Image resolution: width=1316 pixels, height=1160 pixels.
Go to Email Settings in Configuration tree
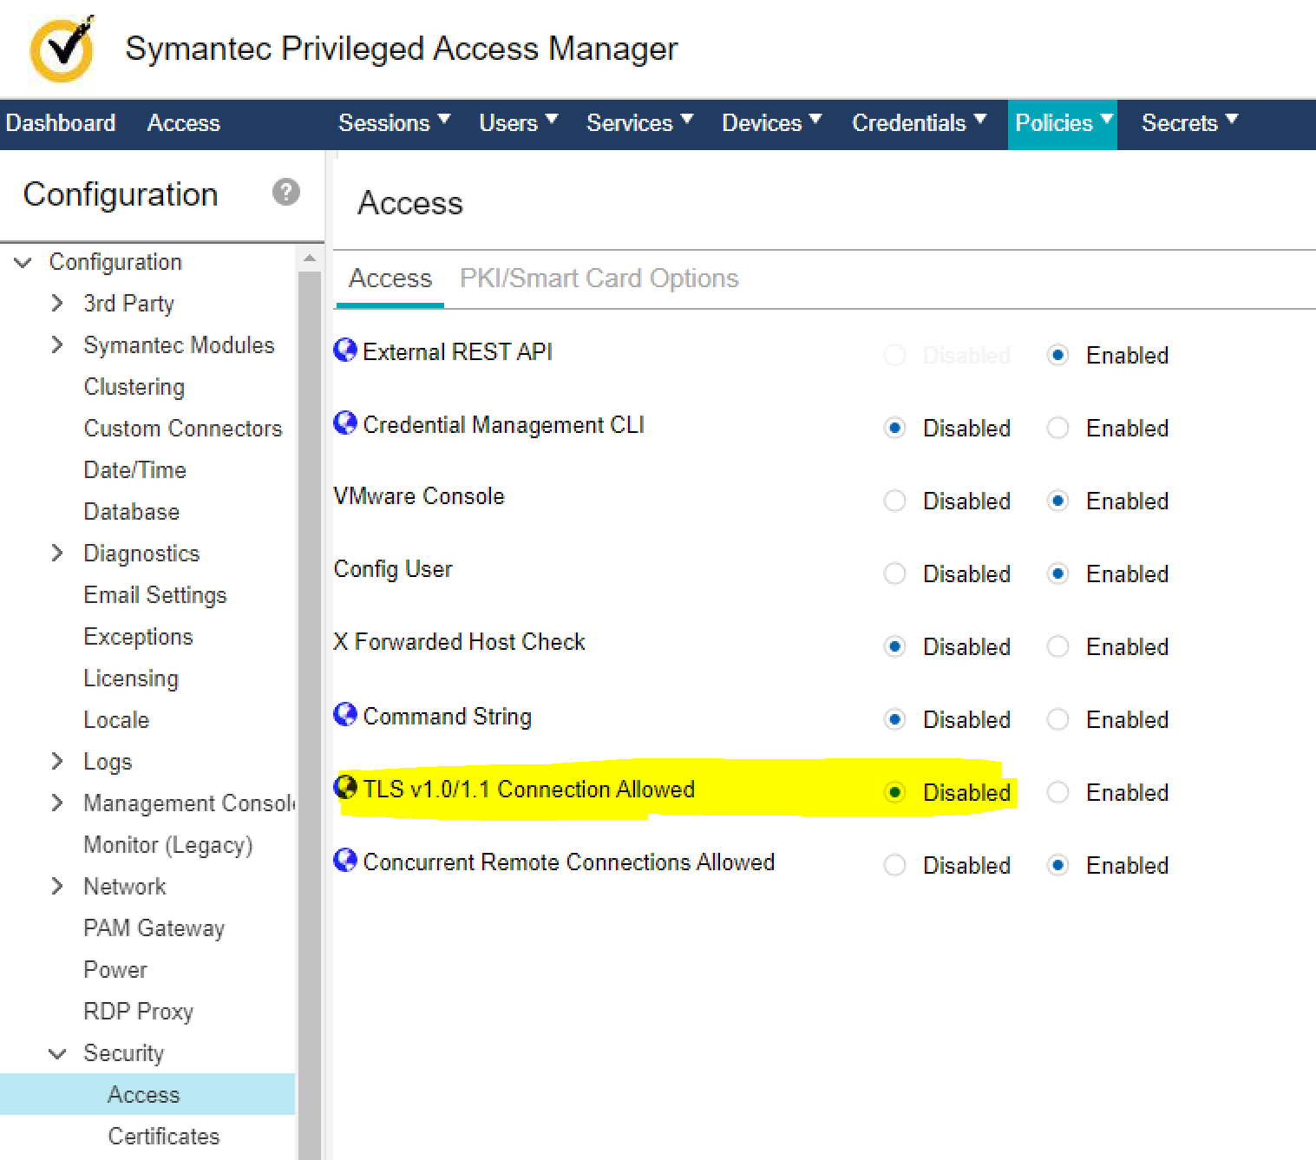tap(154, 595)
